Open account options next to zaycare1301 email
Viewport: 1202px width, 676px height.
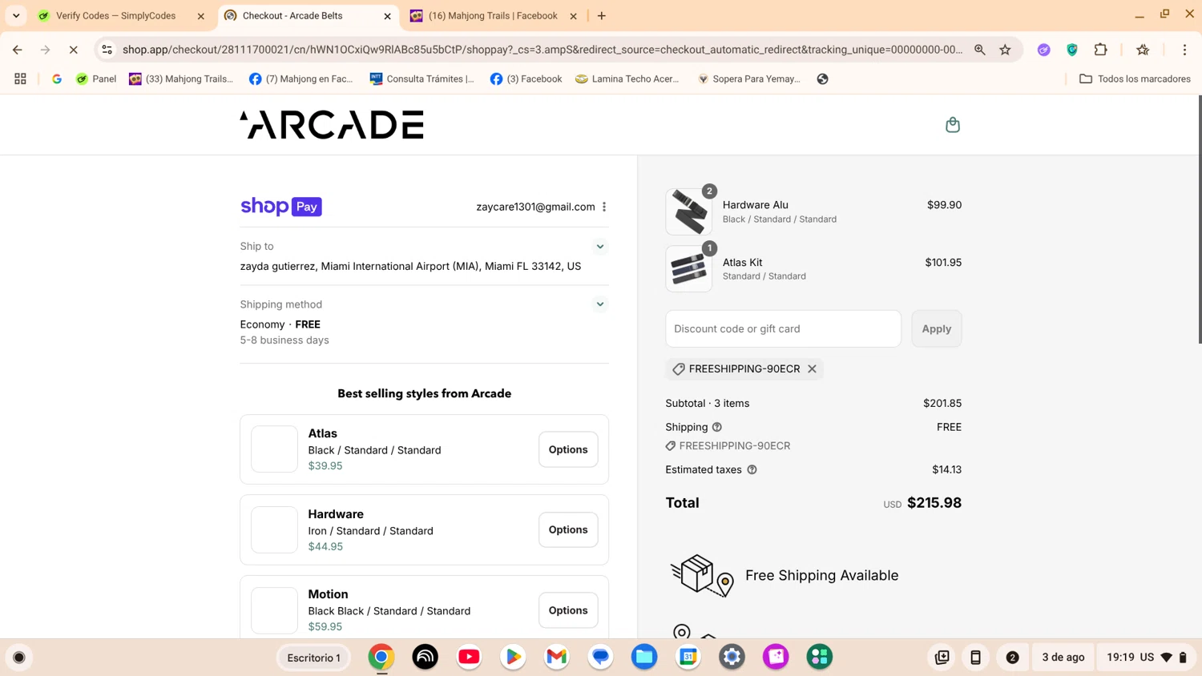[604, 207]
